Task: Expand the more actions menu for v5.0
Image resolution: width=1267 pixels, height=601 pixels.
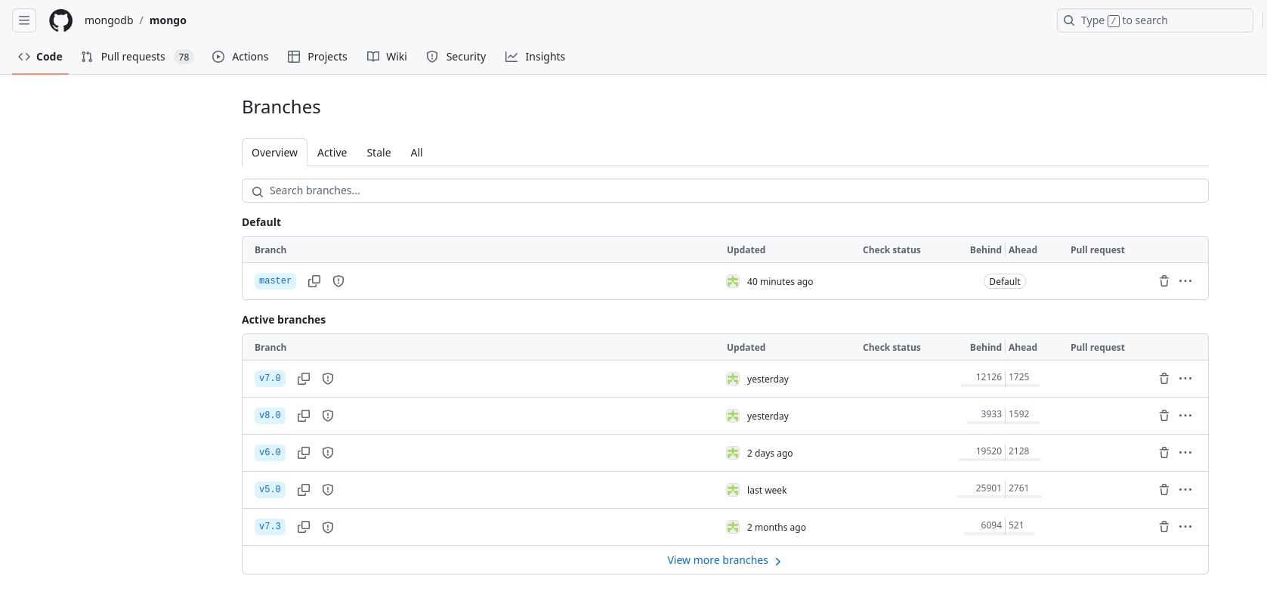Action: (1185, 490)
